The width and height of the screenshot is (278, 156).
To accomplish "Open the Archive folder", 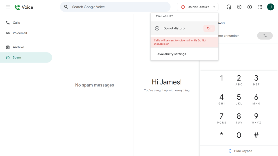I will click(x=18, y=47).
